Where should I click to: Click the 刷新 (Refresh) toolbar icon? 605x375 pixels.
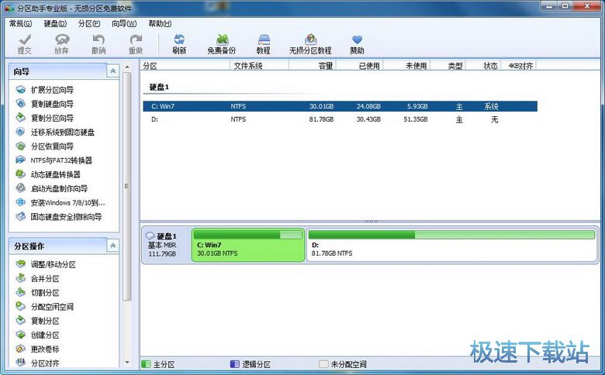tap(179, 43)
